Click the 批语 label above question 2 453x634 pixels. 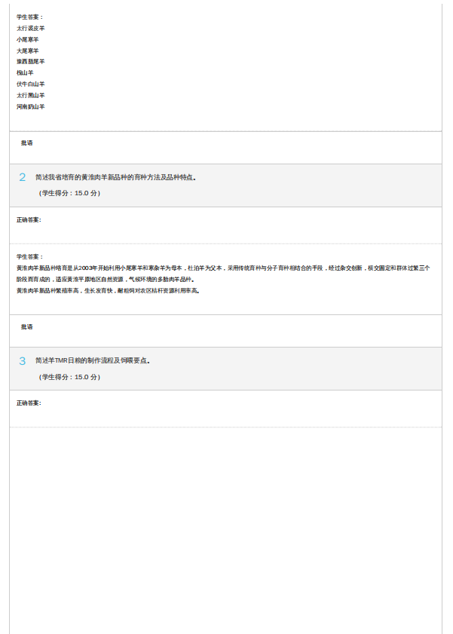tap(27, 142)
